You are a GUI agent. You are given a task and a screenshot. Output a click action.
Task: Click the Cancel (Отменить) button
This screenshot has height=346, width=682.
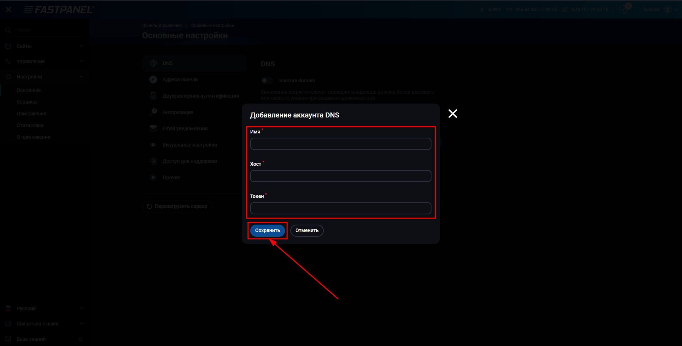[307, 231]
